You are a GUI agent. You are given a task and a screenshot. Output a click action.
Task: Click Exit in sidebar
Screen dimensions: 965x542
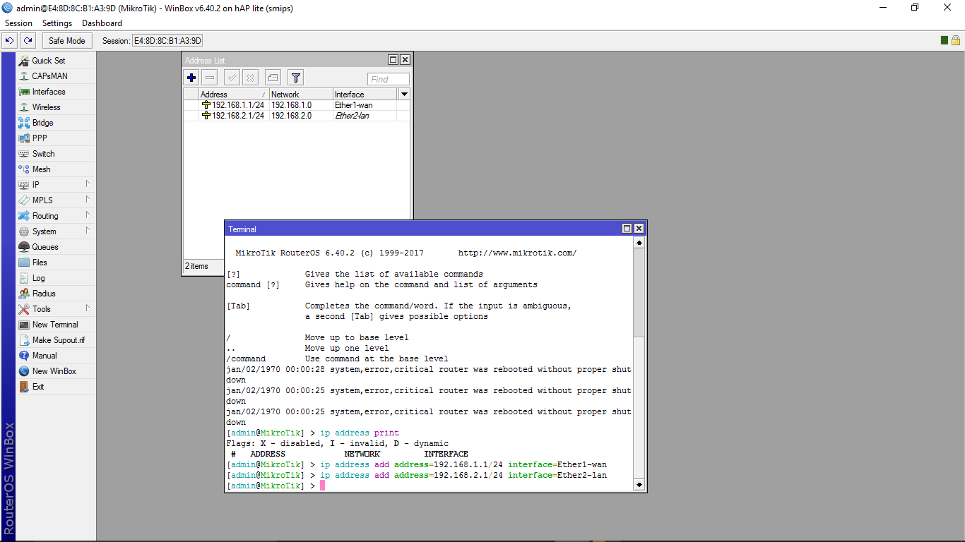(56, 387)
